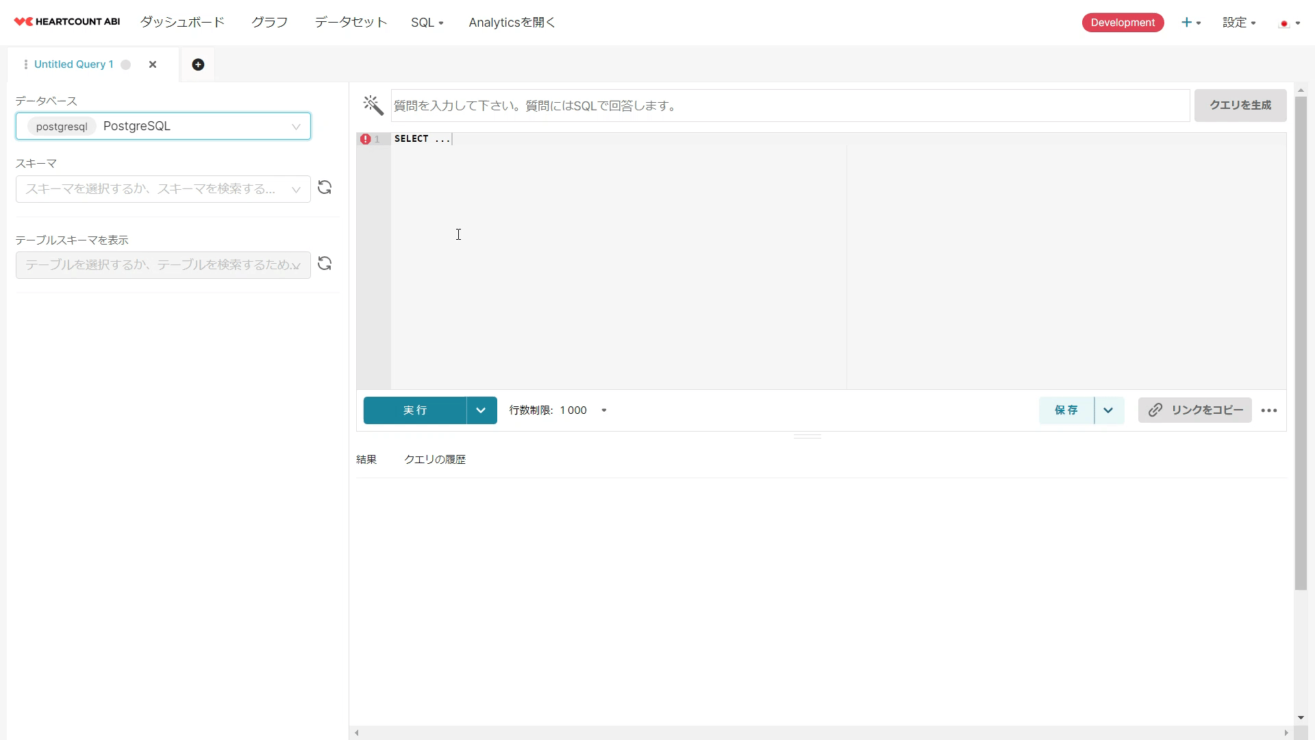This screenshot has height=740, width=1315.
Task: Open the SQL menu in navigation
Action: 427,23
